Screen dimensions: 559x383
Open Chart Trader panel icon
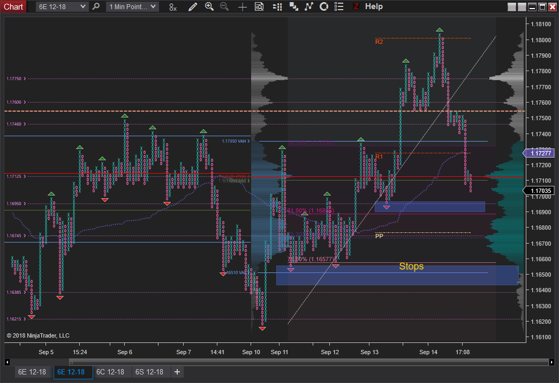tap(277, 6)
